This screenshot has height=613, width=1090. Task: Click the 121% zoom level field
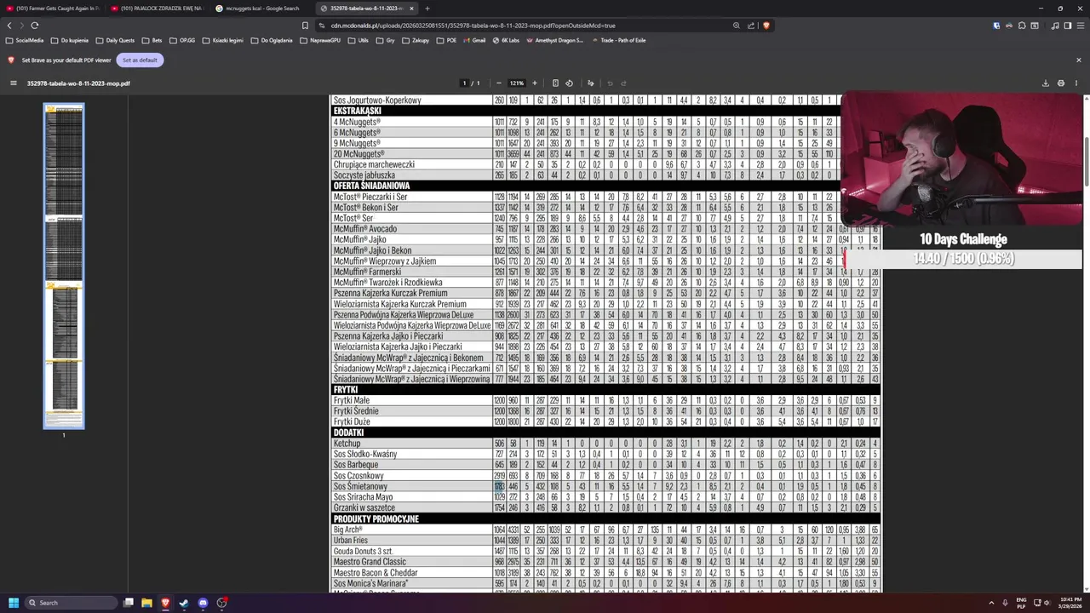pos(517,83)
